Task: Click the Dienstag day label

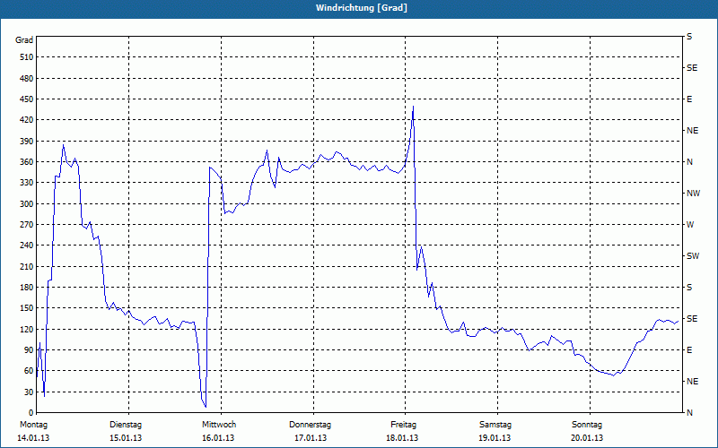Action: (x=126, y=425)
